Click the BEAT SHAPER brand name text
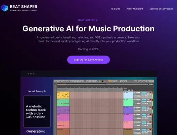Viewport: 177px width, 135px height. 23,6
